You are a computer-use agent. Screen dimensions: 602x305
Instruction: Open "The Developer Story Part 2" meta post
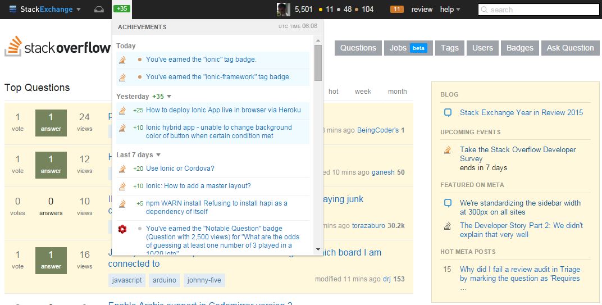click(x=521, y=230)
